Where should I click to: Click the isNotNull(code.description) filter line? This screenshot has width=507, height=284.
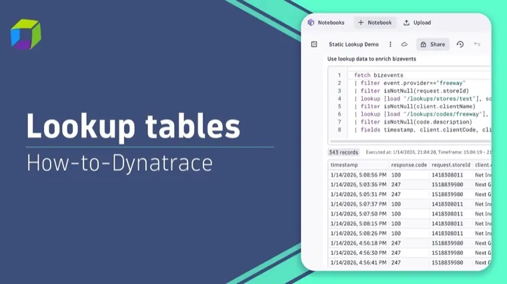click(413, 122)
